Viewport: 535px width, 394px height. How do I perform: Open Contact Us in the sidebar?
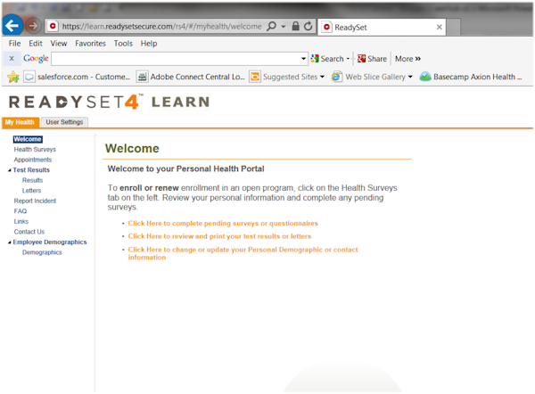pyautogui.click(x=29, y=232)
